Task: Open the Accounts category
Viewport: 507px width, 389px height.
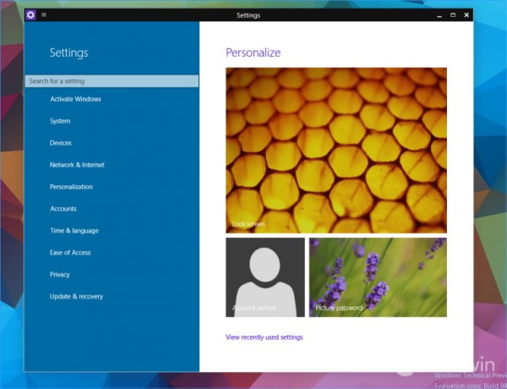Action: tap(63, 209)
